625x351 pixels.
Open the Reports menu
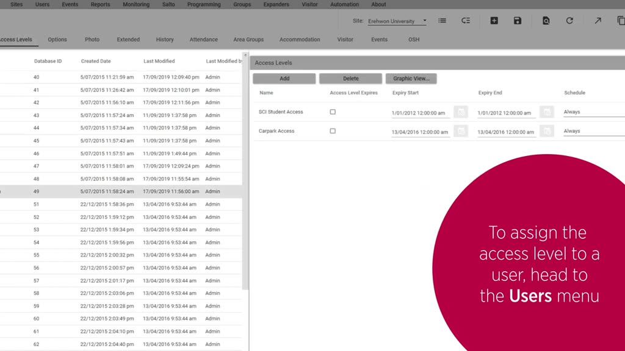[x=100, y=4]
